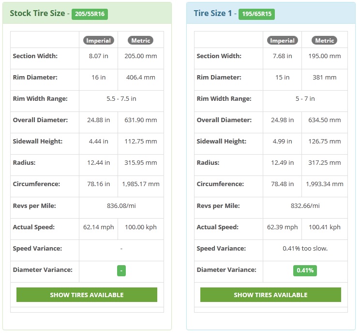The width and height of the screenshot is (360, 333).
Task: Click the 0.41% too slow speed variance text
Action: point(305,248)
